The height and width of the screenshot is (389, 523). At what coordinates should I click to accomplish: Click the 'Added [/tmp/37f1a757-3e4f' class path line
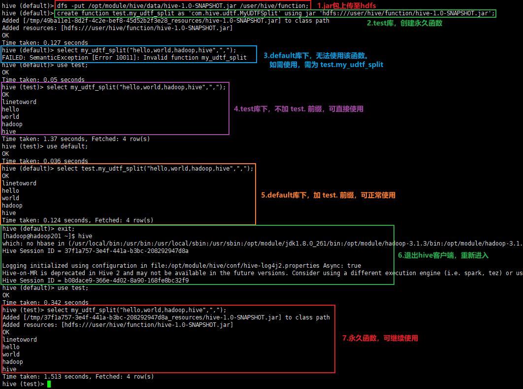coord(166,318)
